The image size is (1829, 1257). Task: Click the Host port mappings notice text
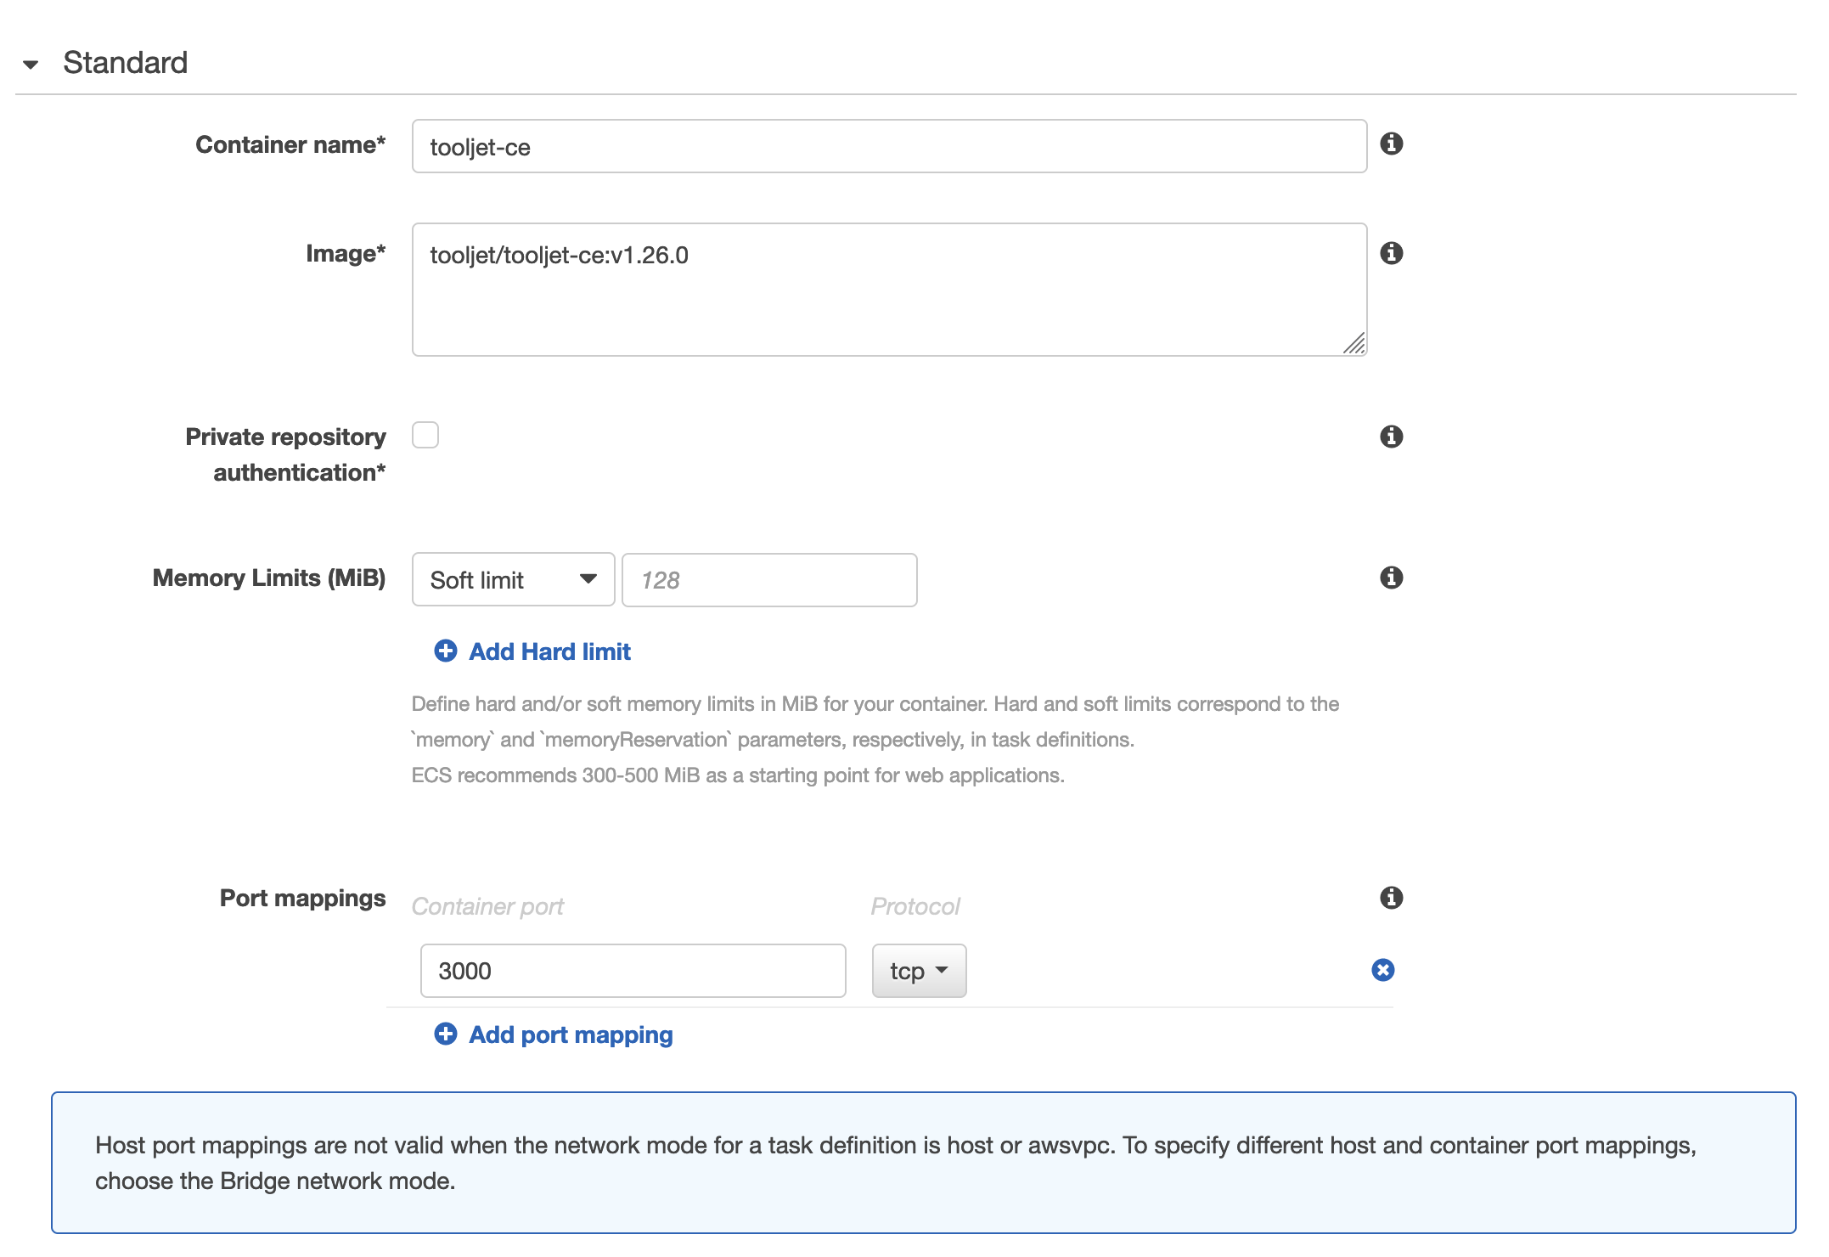[x=896, y=1163]
